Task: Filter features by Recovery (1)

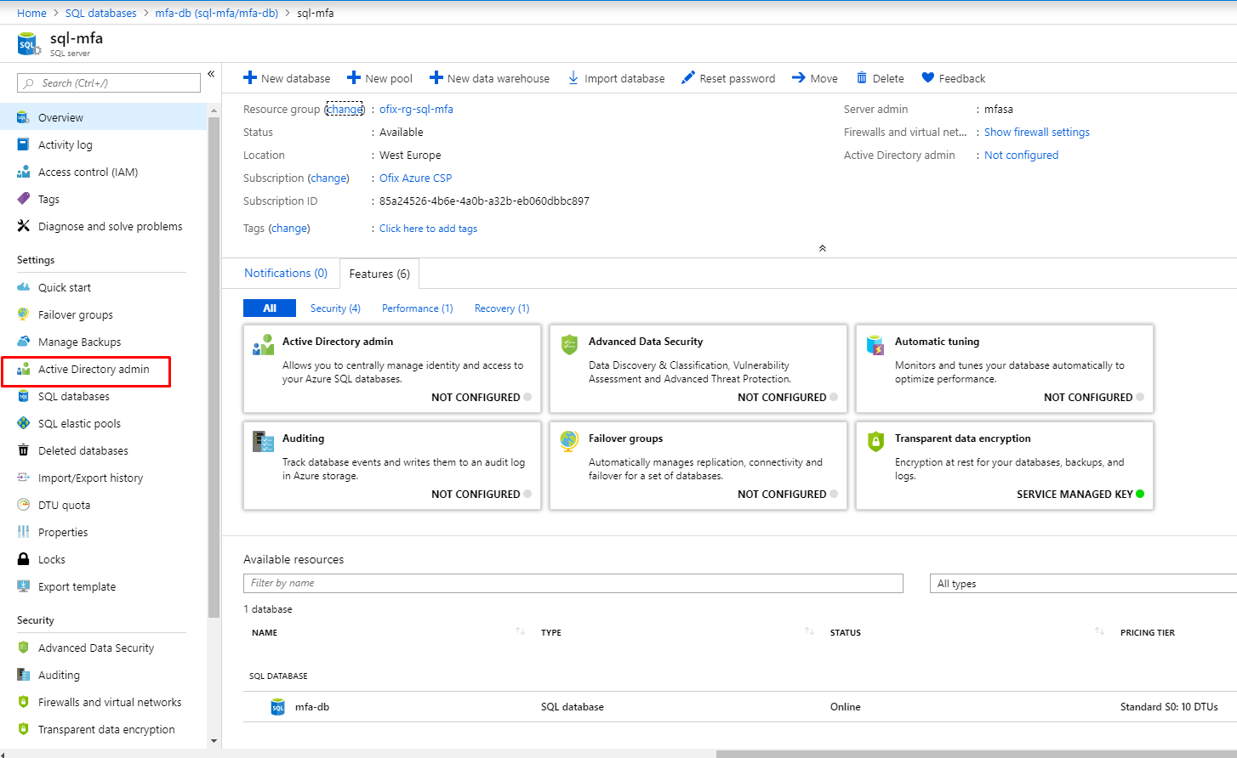Action: pyautogui.click(x=502, y=308)
